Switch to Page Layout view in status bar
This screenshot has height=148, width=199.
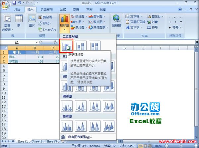pos(145,146)
